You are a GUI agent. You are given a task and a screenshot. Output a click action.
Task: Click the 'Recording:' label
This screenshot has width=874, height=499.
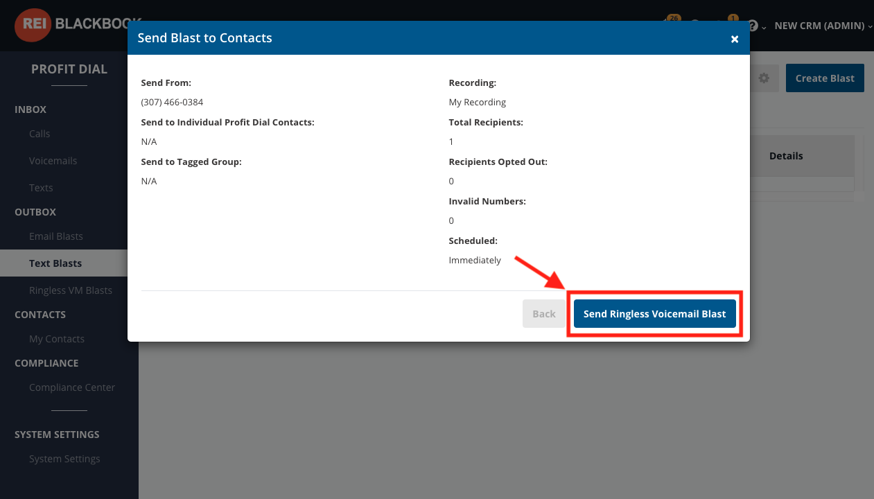point(473,82)
